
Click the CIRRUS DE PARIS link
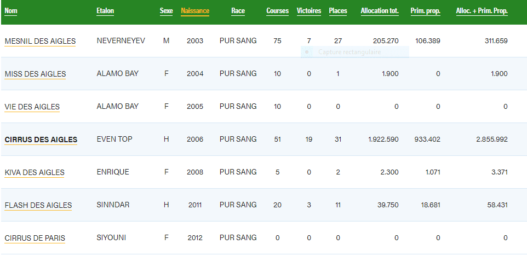click(x=35, y=238)
